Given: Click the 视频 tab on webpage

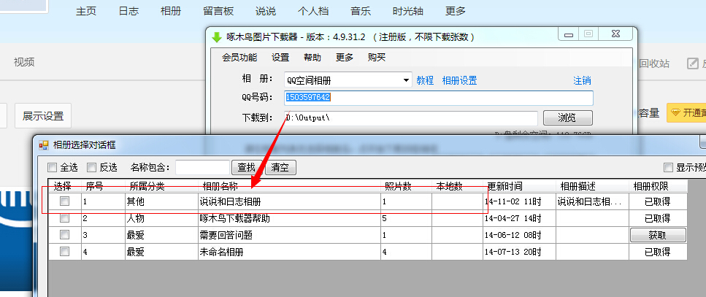Looking at the screenshot, I should [x=24, y=62].
